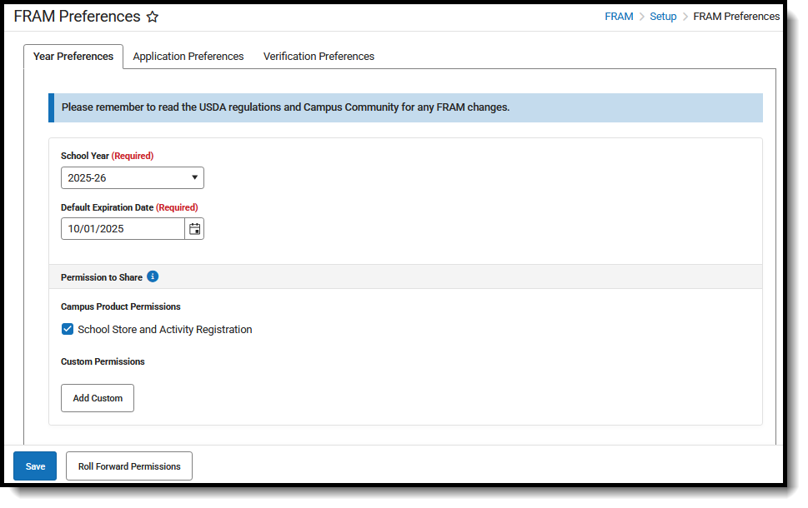Click the FRAM Preferences breadcrumb text
The width and height of the screenshot is (808, 508).
736,17
